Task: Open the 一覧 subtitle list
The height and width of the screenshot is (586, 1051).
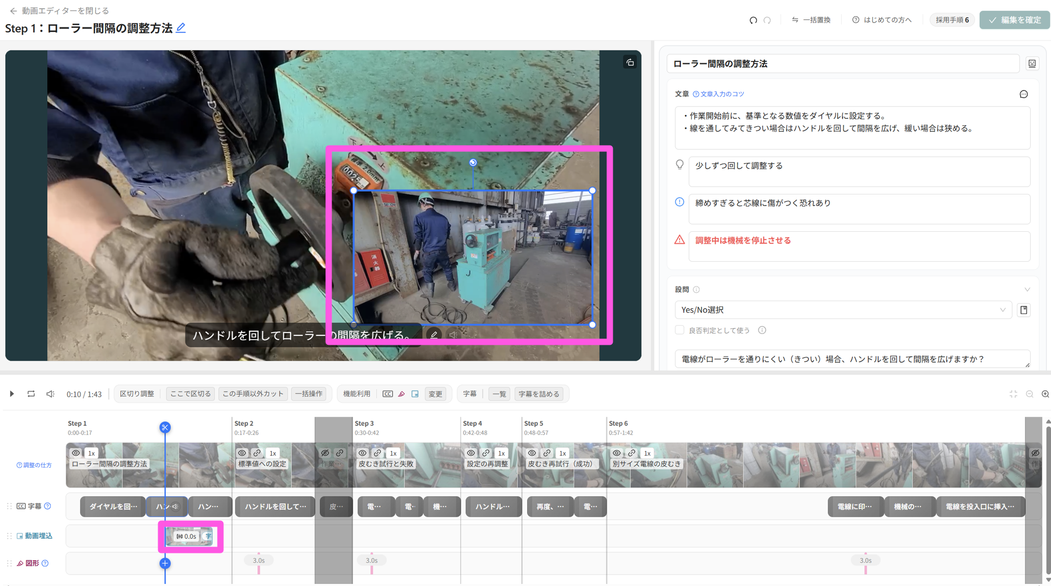Action: (499, 394)
